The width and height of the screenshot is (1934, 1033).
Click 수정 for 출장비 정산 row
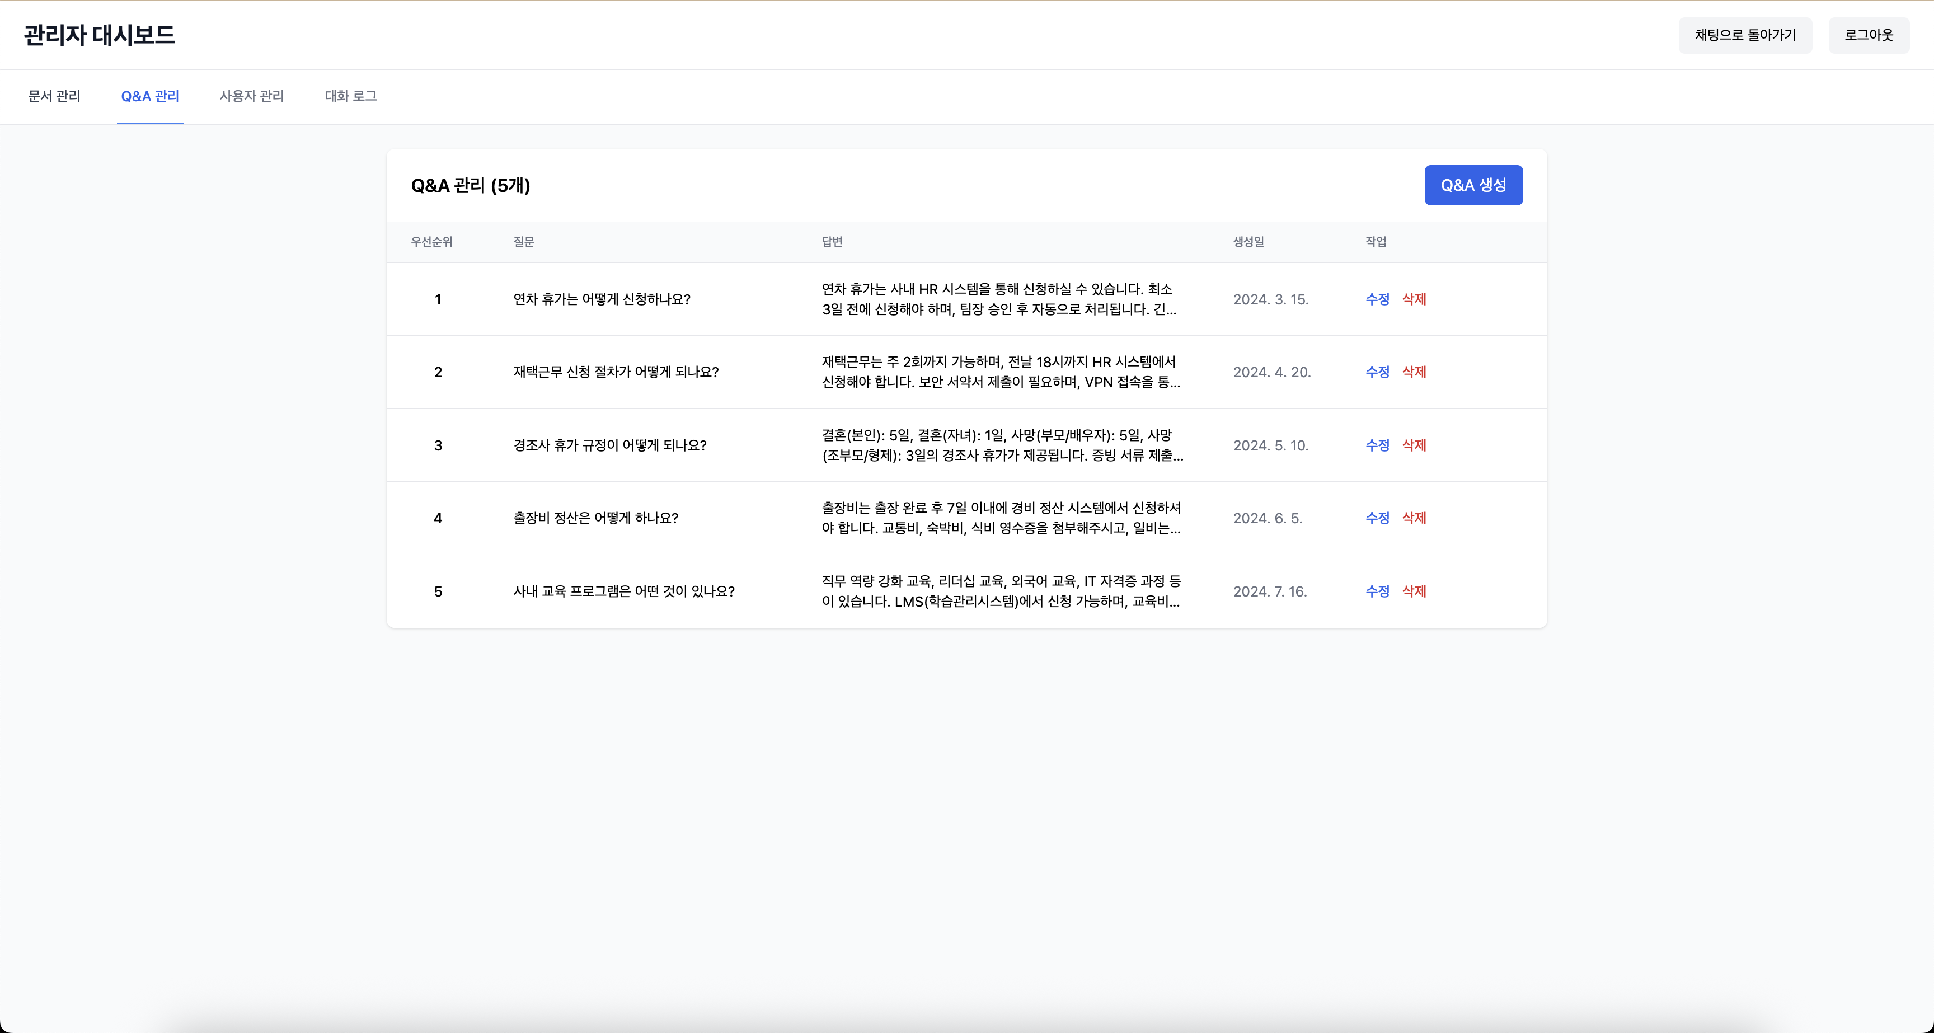(x=1377, y=518)
